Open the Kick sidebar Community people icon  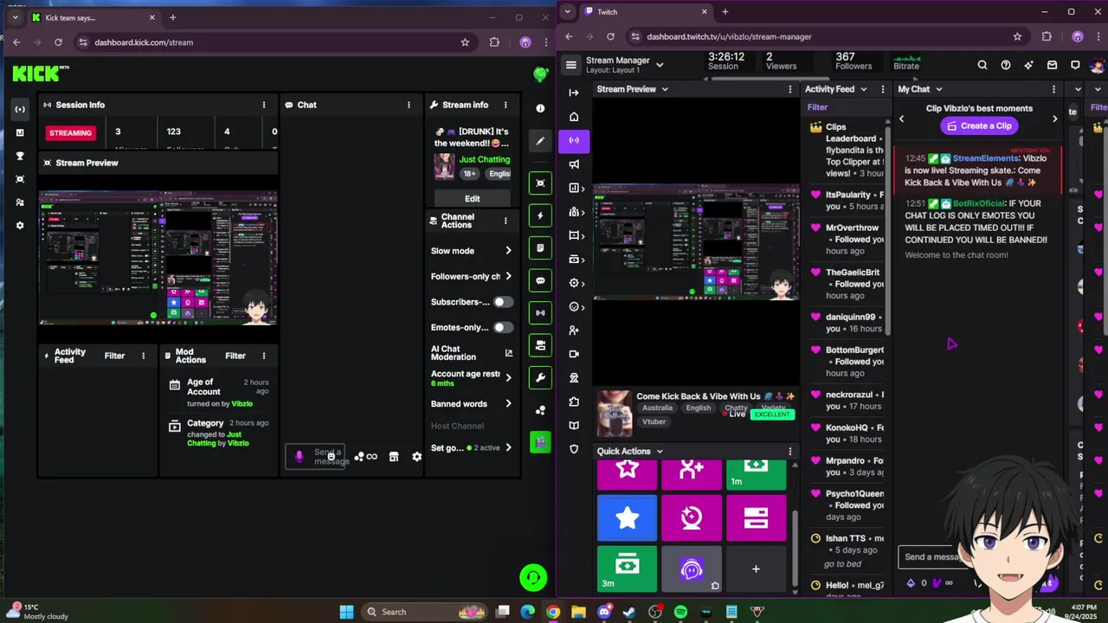pos(20,202)
